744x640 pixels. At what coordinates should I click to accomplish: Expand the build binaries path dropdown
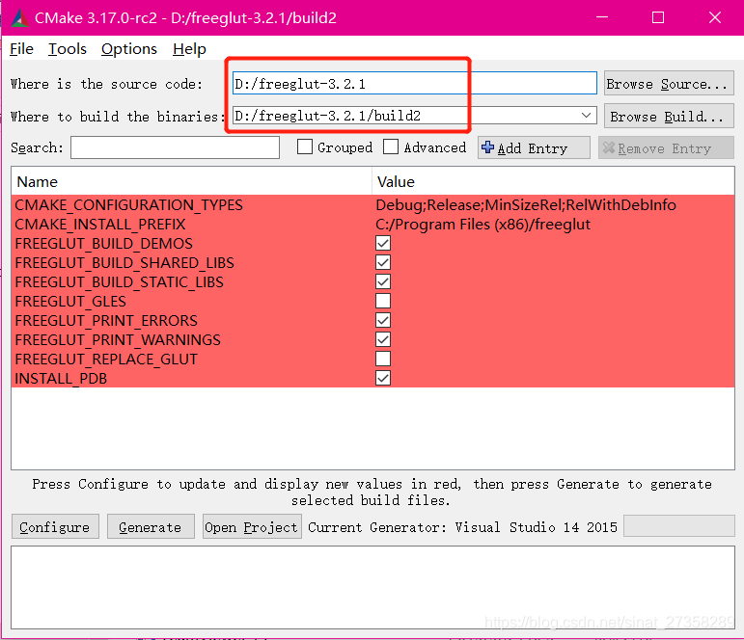coord(586,116)
